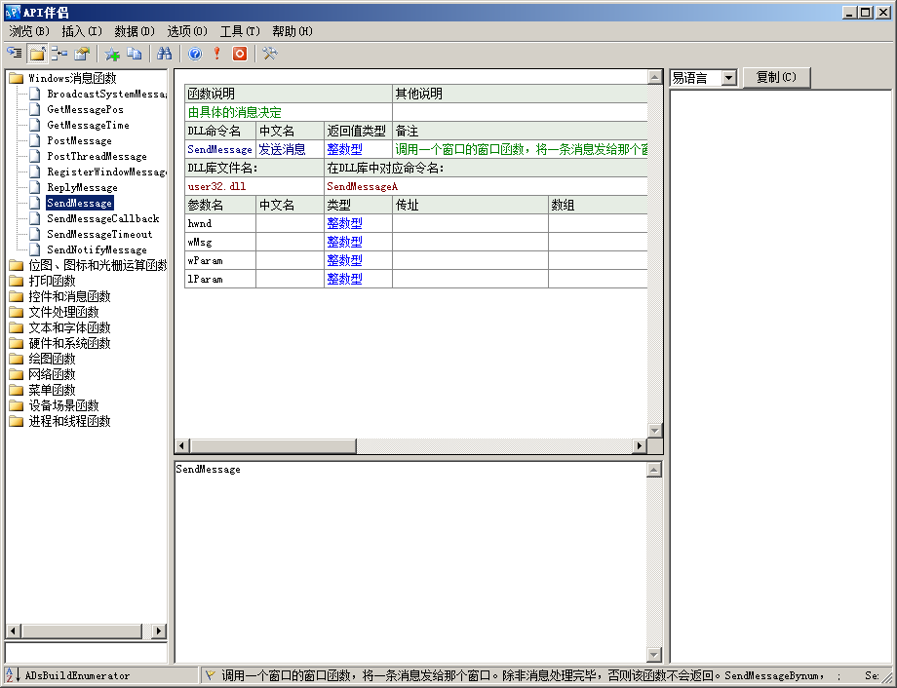Open the 进程和线程函数 folder
The image size is (897, 688).
tap(69, 422)
